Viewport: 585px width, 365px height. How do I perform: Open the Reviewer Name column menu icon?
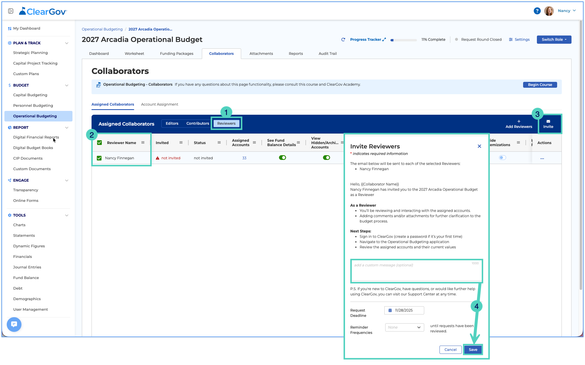pyautogui.click(x=143, y=143)
